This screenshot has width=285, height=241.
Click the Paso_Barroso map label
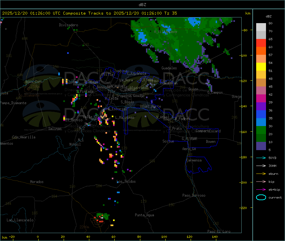click(194, 195)
